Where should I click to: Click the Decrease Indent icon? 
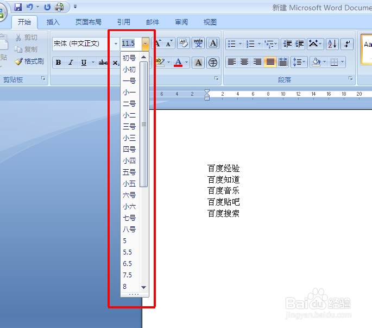click(x=287, y=44)
